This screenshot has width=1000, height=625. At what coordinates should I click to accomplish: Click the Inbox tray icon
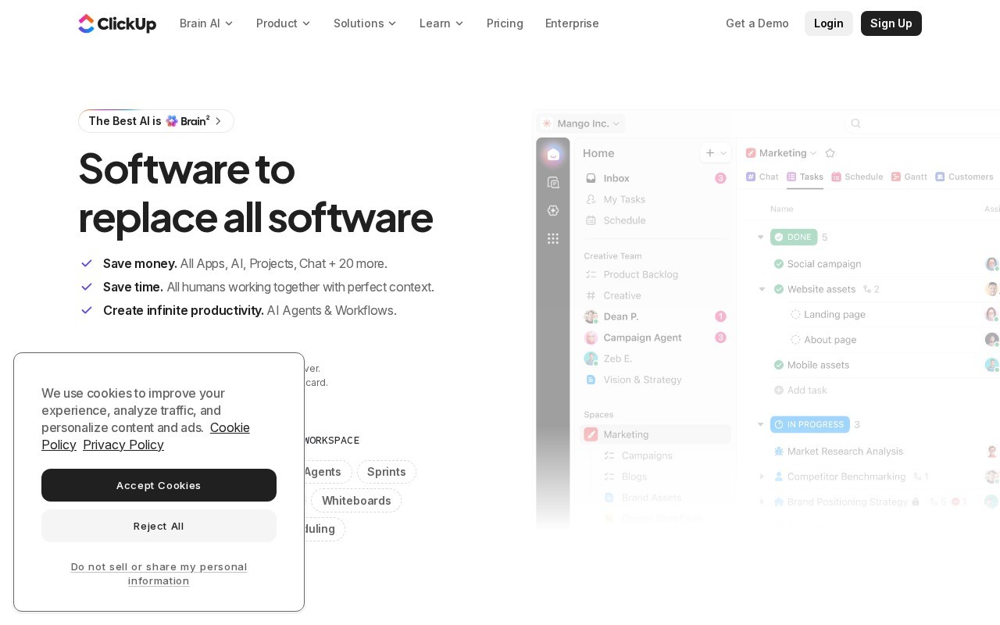[x=591, y=178]
